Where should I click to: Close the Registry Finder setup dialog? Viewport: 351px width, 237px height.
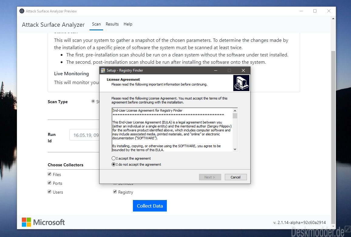click(x=243, y=70)
